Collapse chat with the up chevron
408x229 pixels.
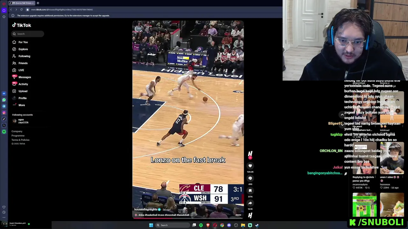coord(342,115)
